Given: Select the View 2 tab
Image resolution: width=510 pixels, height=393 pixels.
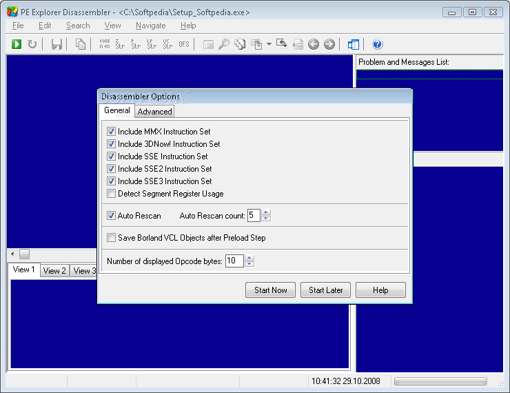Looking at the screenshot, I should tap(54, 271).
